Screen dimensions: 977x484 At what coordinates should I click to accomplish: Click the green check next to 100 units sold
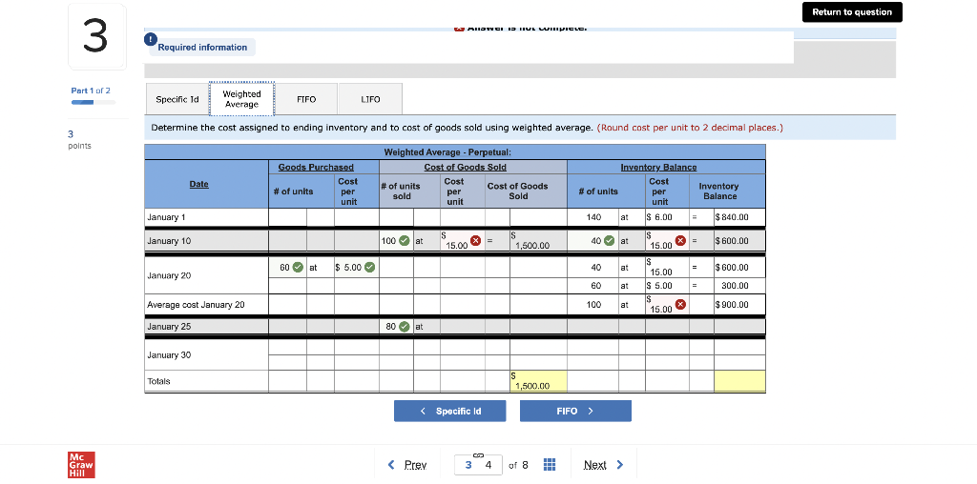tap(405, 241)
